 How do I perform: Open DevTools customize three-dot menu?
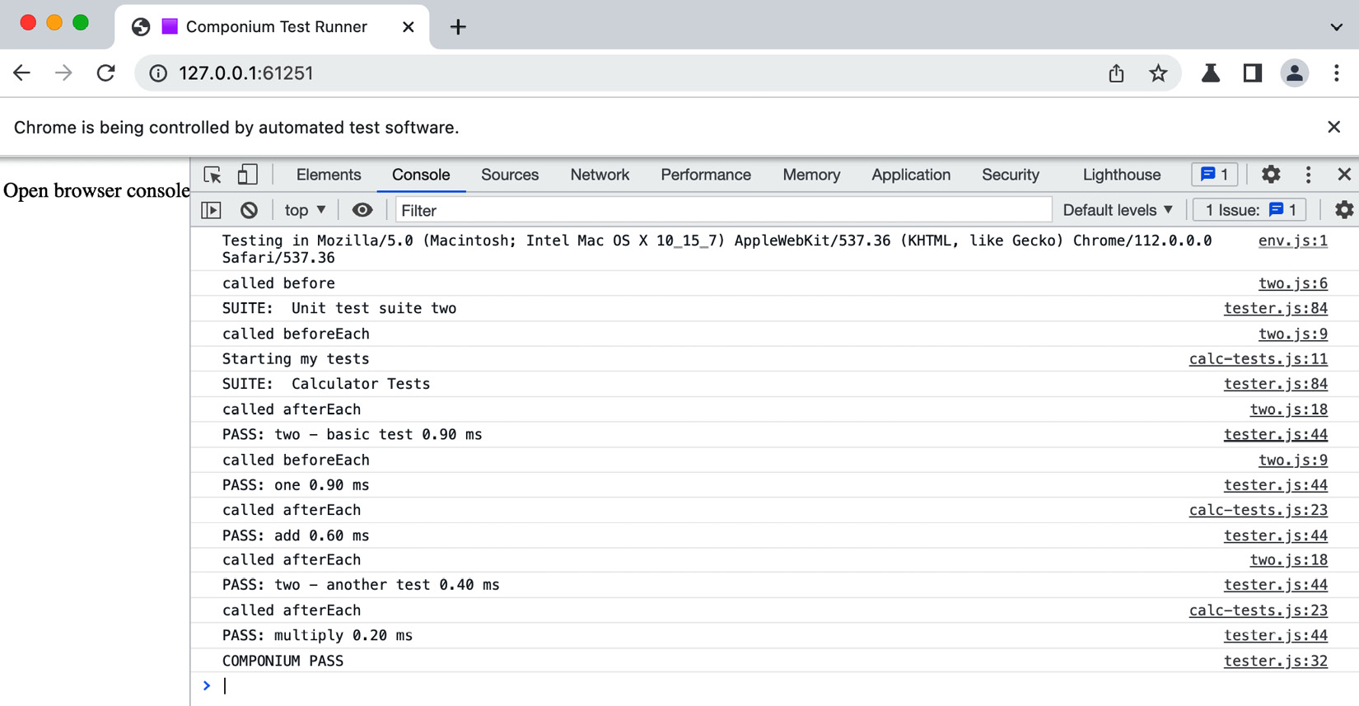pyautogui.click(x=1308, y=175)
